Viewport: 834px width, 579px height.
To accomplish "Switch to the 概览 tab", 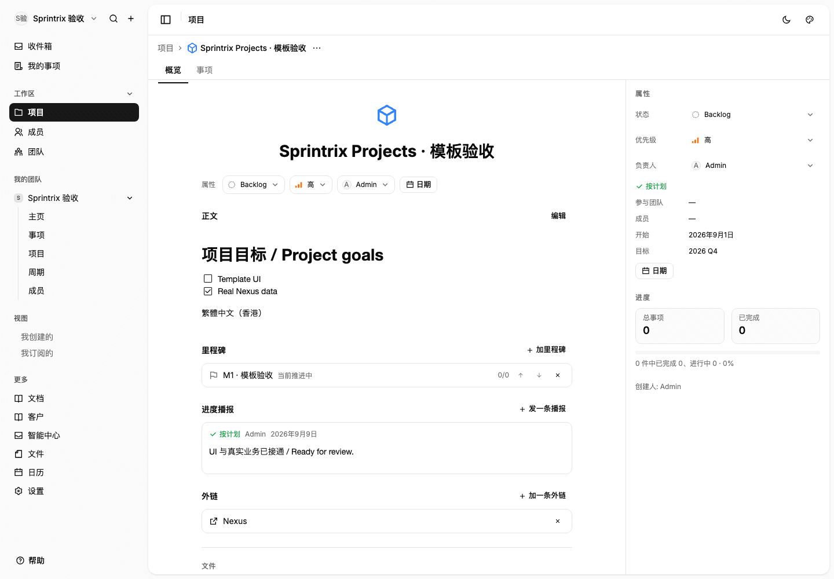I will pos(173,70).
